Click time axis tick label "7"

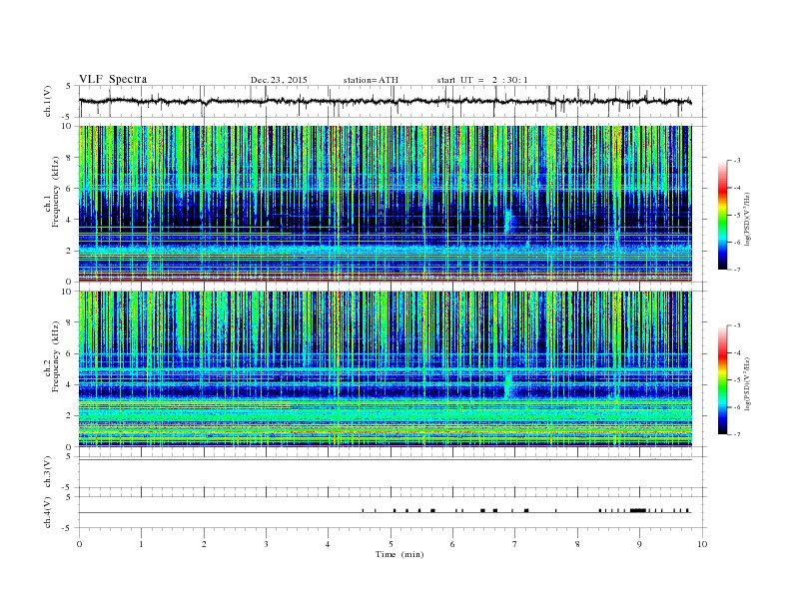[x=515, y=544]
